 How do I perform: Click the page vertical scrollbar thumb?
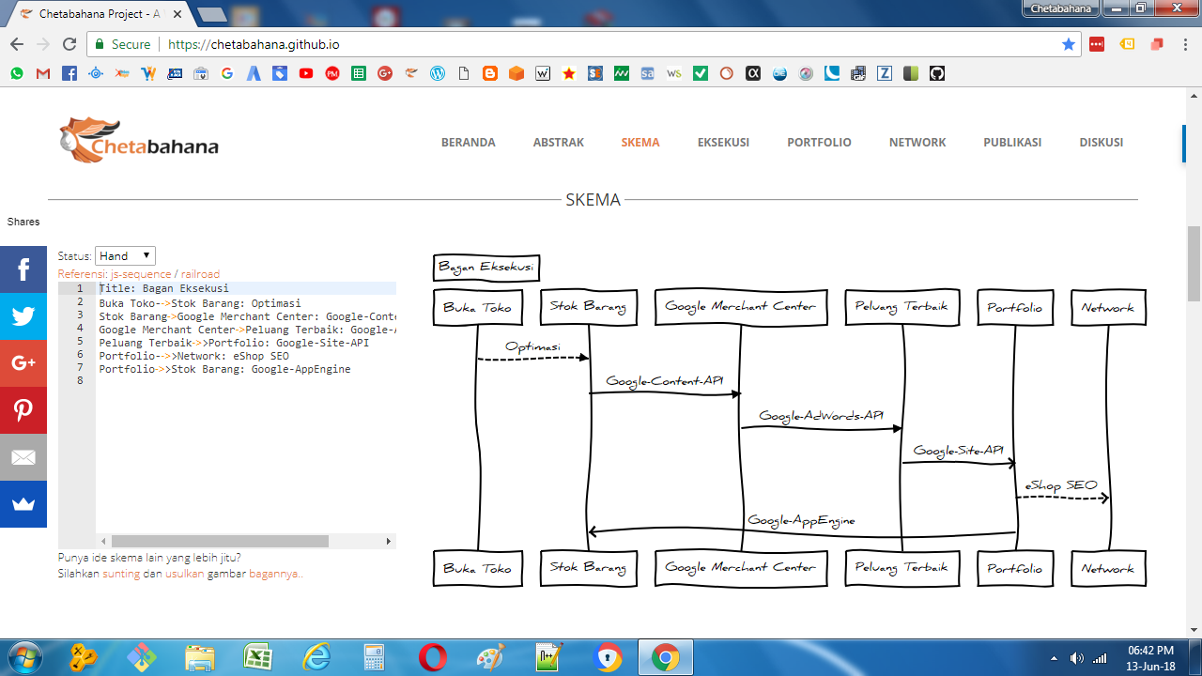click(x=1194, y=264)
